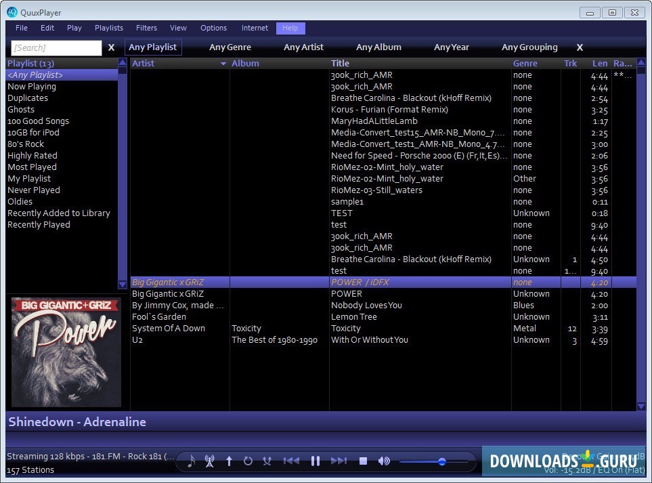This screenshot has width=652, height=483.
Task: Open the Any Artist filter dropdown
Action: 303,47
